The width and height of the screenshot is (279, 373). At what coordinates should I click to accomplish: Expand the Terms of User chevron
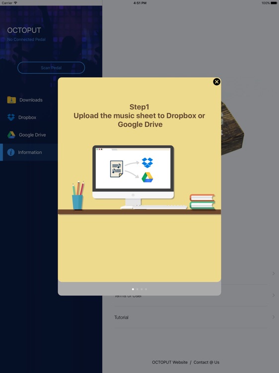click(x=274, y=295)
